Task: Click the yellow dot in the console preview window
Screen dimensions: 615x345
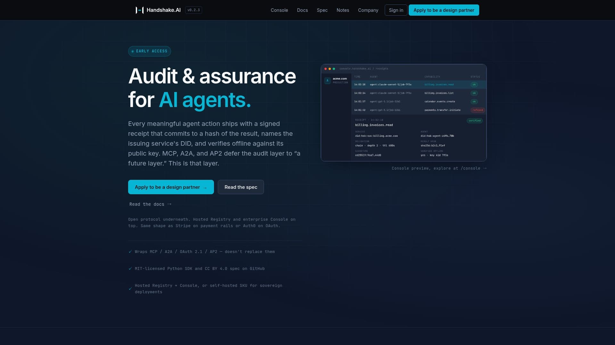Action: 330,69
